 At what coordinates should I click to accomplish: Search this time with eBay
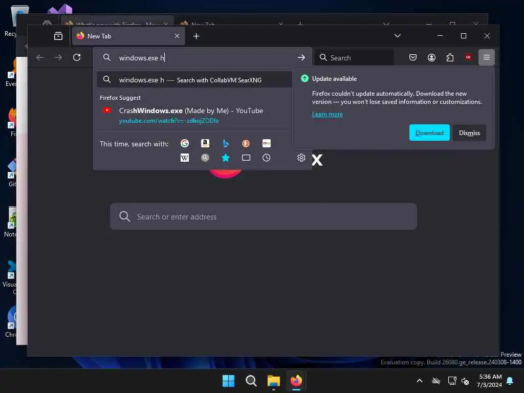pos(266,143)
